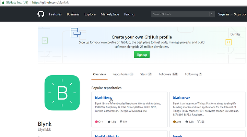The image size is (247, 137).
Task: Open the blynkkk.github.io repository
Action: click(107, 136)
